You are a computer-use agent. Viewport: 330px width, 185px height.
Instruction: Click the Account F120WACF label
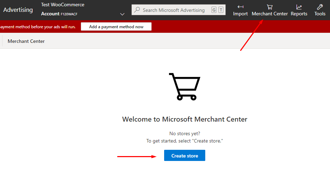[59, 14]
